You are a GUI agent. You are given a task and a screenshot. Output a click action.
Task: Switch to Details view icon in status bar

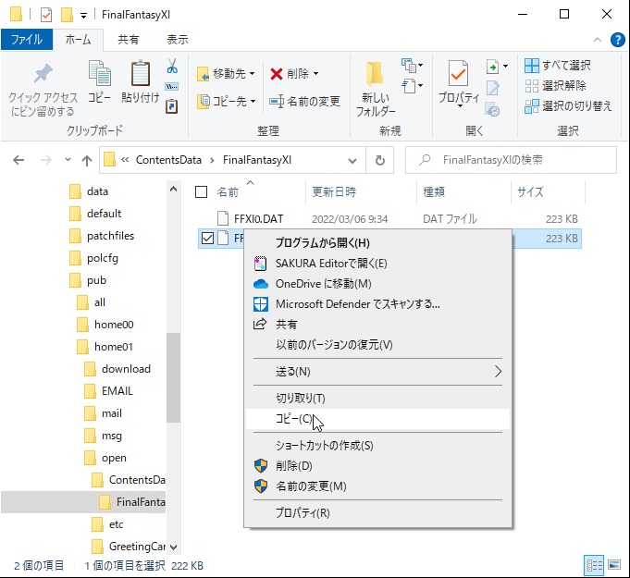(594, 566)
